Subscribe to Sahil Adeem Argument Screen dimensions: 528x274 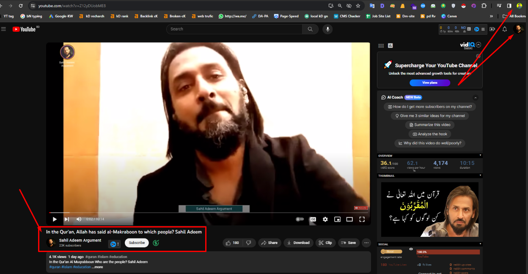point(137,243)
